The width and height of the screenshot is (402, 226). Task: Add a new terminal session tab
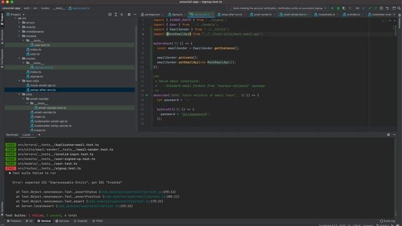pyautogui.click(x=39, y=134)
